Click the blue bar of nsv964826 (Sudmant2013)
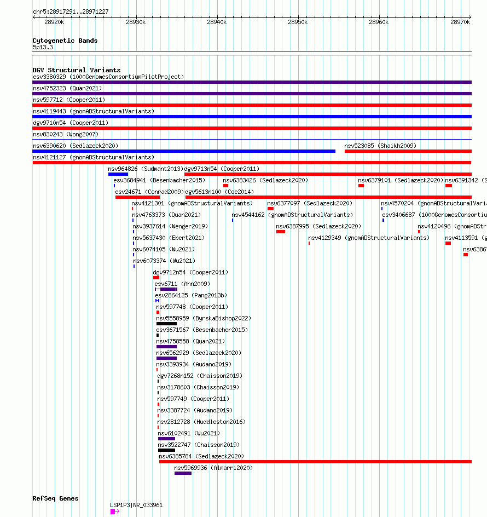Image resolution: width=487 pixels, height=517 pixels. [118, 174]
